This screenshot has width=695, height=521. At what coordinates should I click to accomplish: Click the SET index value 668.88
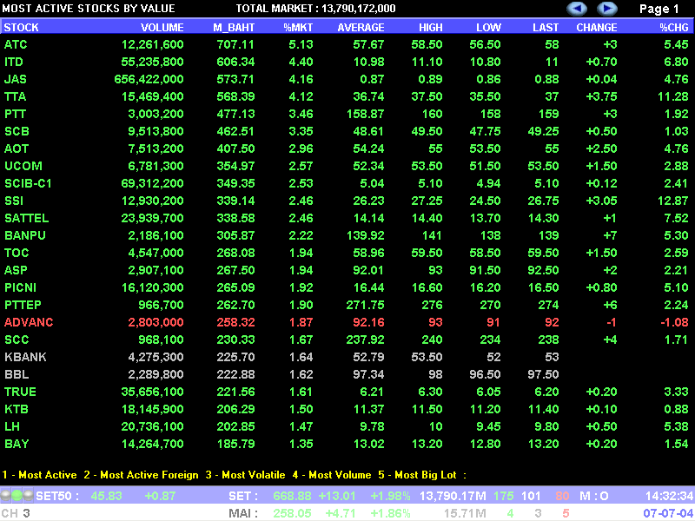(293, 496)
